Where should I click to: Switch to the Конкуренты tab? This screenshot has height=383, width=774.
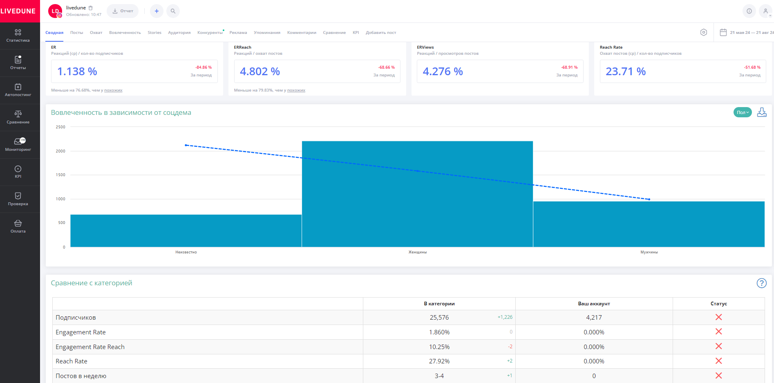210,33
